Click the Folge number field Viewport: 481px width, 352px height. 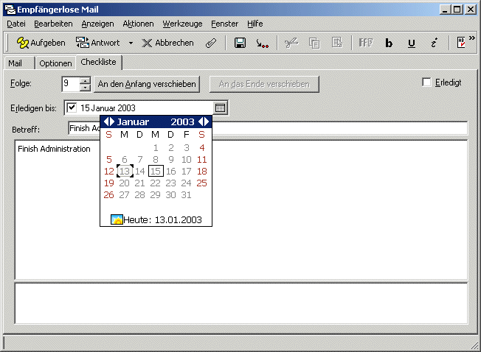click(x=71, y=84)
